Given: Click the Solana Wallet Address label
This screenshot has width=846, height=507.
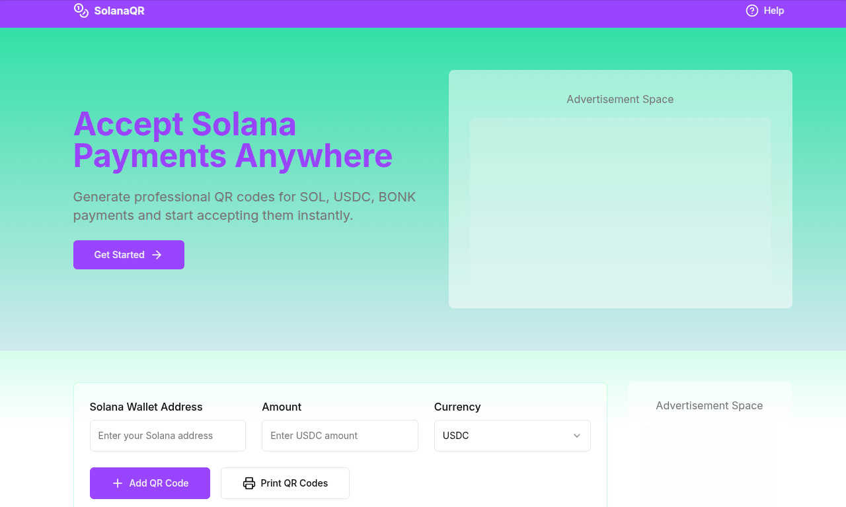Looking at the screenshot, I should coord(146,407).
